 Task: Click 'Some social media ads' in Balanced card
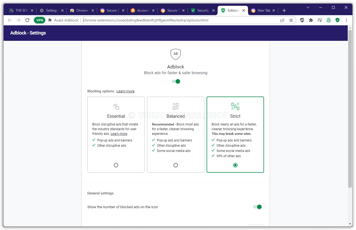pyautogui.click(x=174, y=151)
